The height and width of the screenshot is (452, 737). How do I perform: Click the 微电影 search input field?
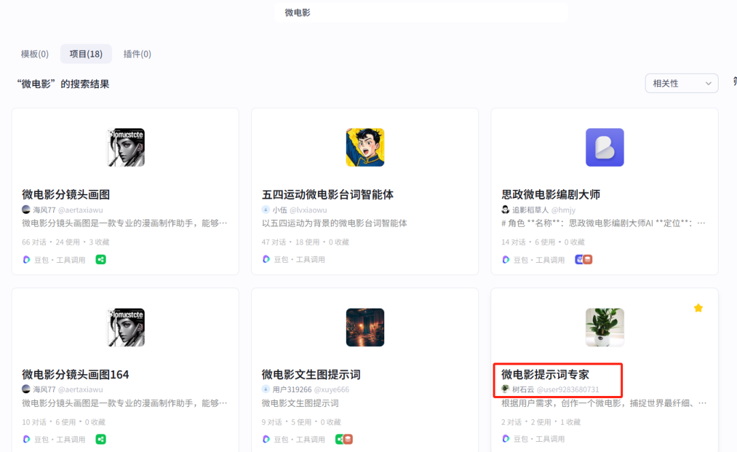420,12
